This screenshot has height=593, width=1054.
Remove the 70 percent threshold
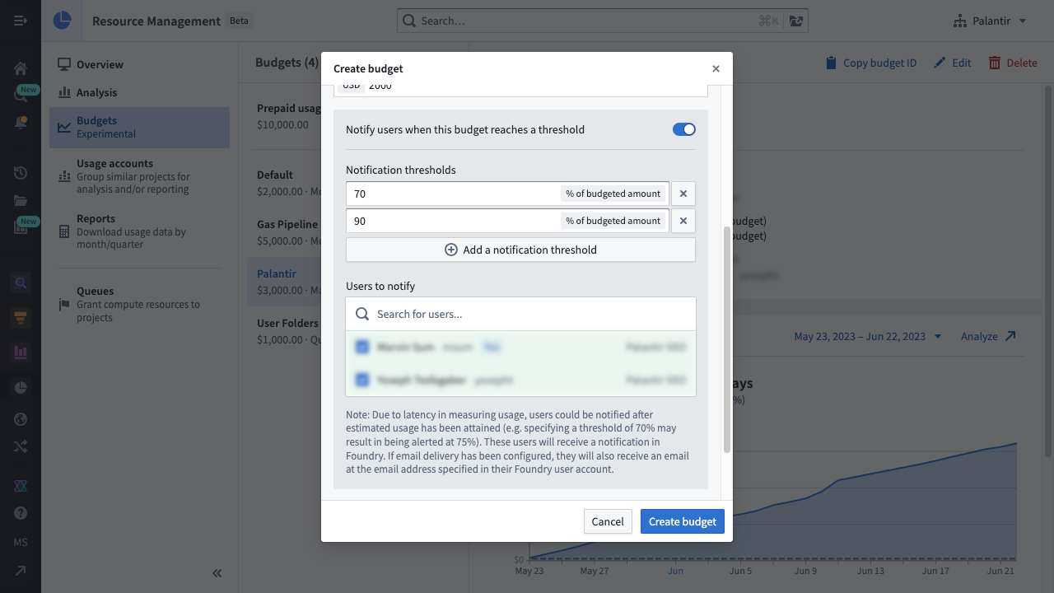[x=683, y=194]
